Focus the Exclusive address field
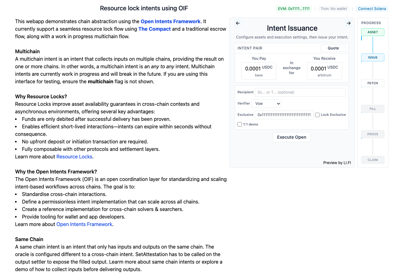This screenshot has width=401, height=273. (284, 115)
